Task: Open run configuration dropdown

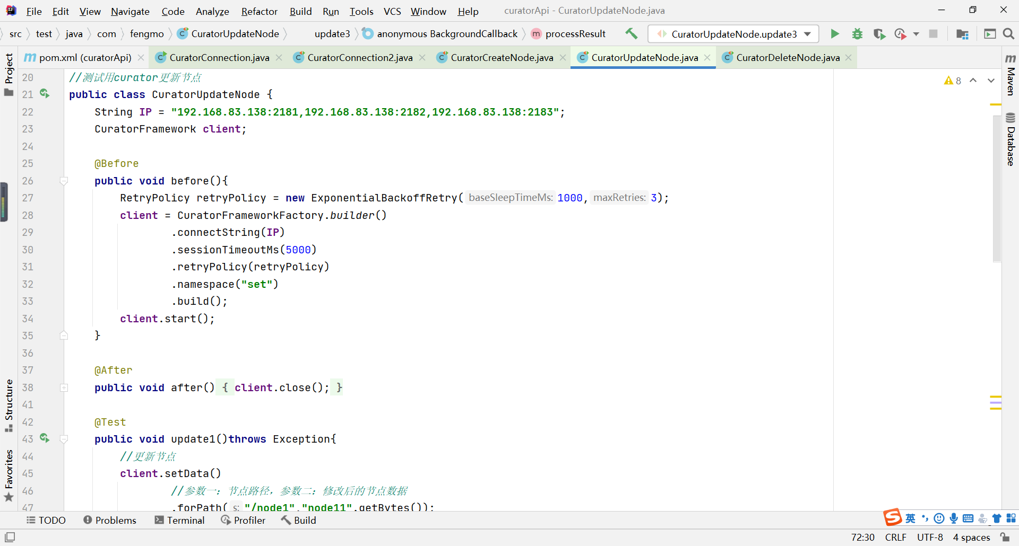Action: (808, 34)
